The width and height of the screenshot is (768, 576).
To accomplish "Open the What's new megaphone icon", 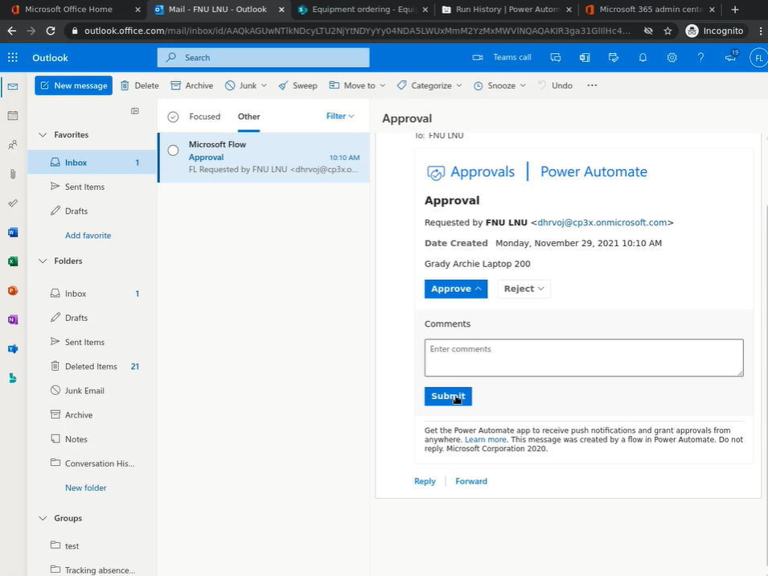I will coord(731,57).
